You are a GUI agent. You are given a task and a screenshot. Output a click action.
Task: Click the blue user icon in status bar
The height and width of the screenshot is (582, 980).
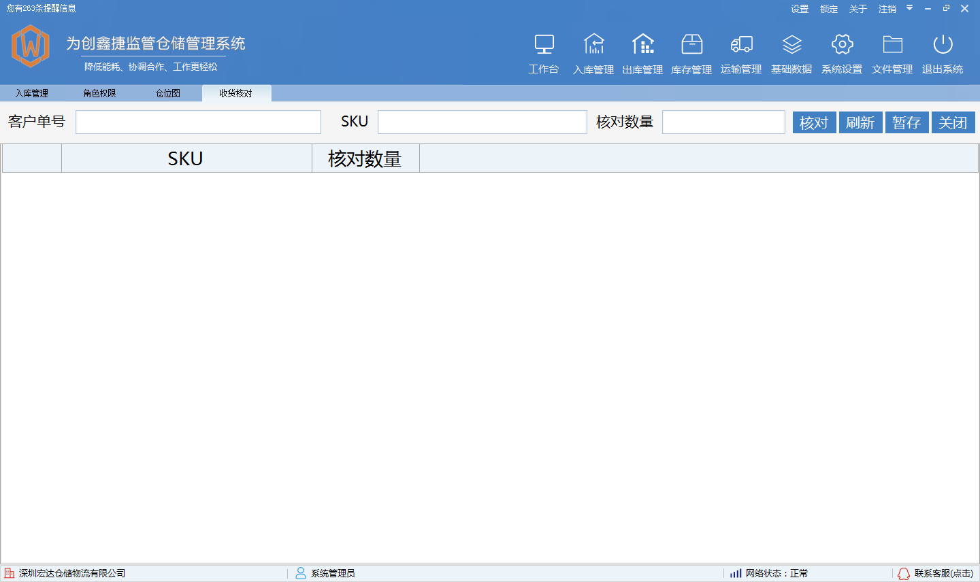[x=301, y=573]
